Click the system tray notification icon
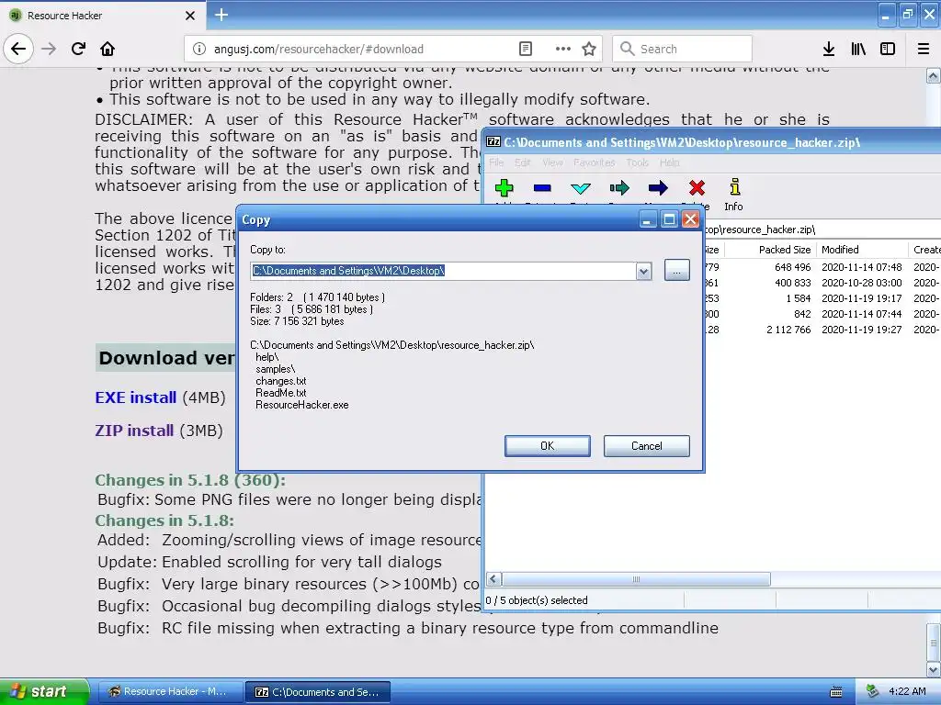This screenshot has height=705, width=941. tap(873, 691)
